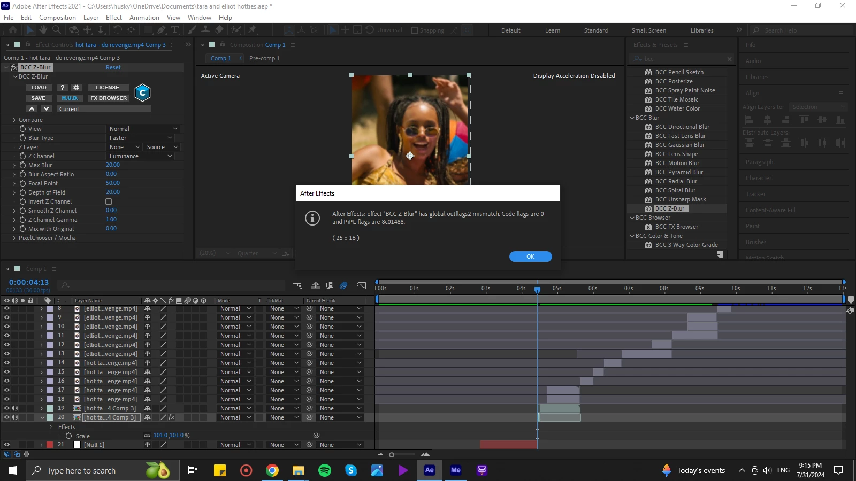Click OK in the After Effects error dialog

(x=531, y=257)
